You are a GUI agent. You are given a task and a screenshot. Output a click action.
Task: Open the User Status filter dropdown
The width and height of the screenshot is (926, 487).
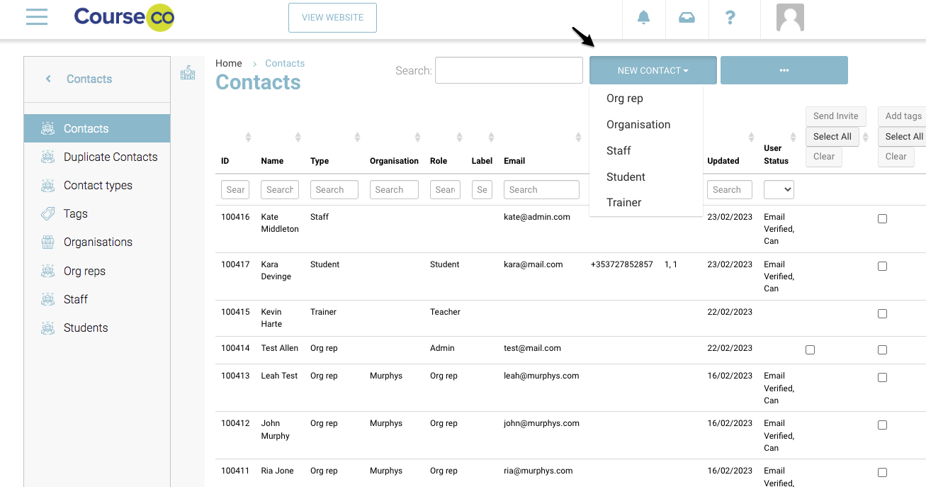(778, 190)
